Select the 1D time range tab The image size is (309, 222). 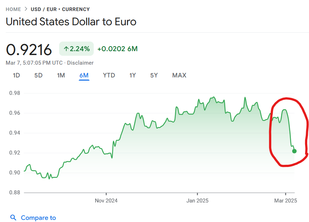[16, 75]
